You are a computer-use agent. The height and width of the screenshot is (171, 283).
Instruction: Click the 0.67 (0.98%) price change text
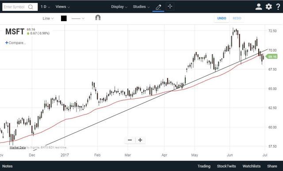pos(40,33)
